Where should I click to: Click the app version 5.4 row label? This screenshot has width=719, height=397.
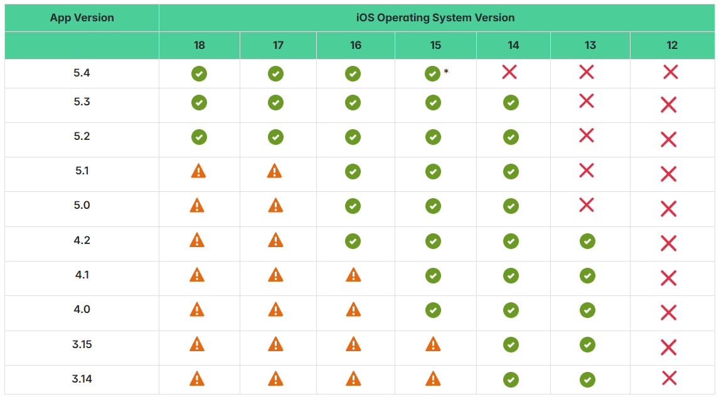pos(82,73)
